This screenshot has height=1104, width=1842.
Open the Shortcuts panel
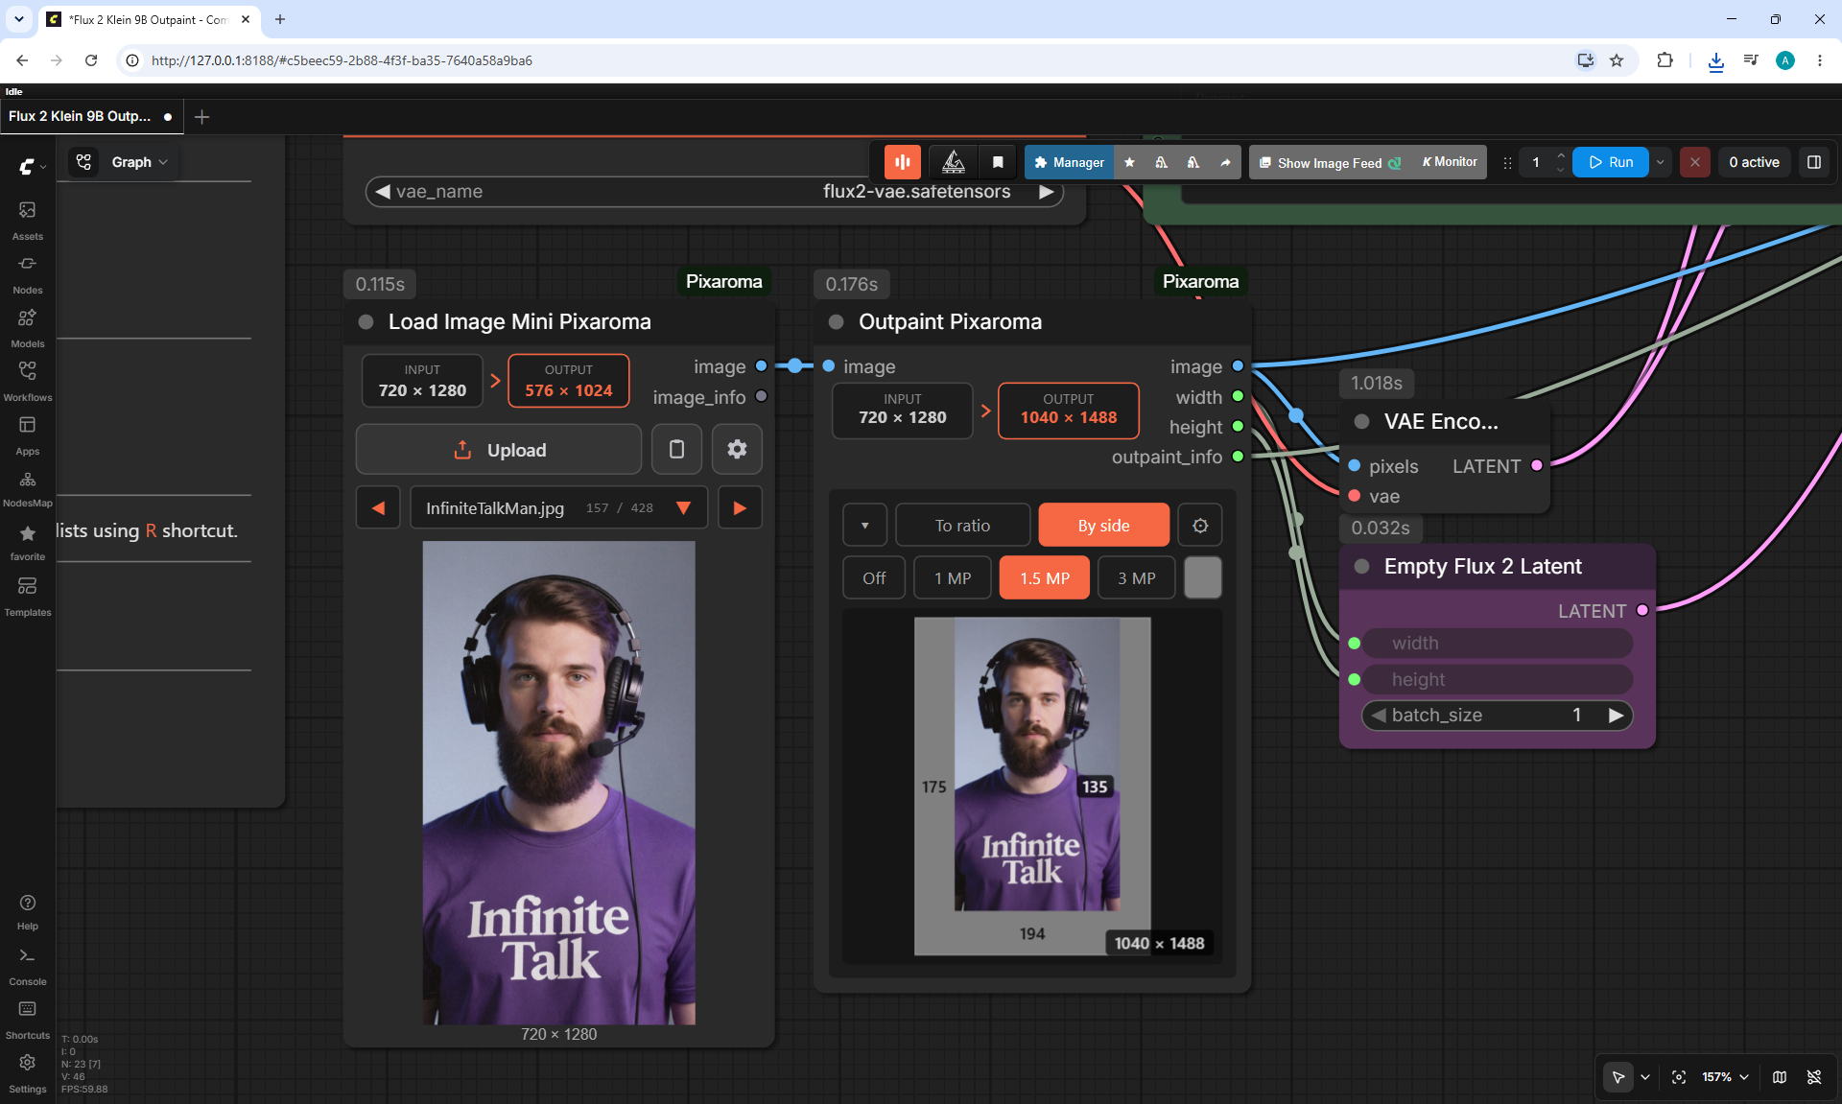pos(28,1021)
